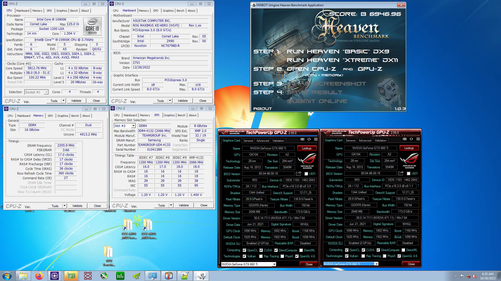Viewport: 501px width, 281px height.
Task: Toggle the CUDA checkbox in left GPU-Z
Action: click(x=261, y=250)
